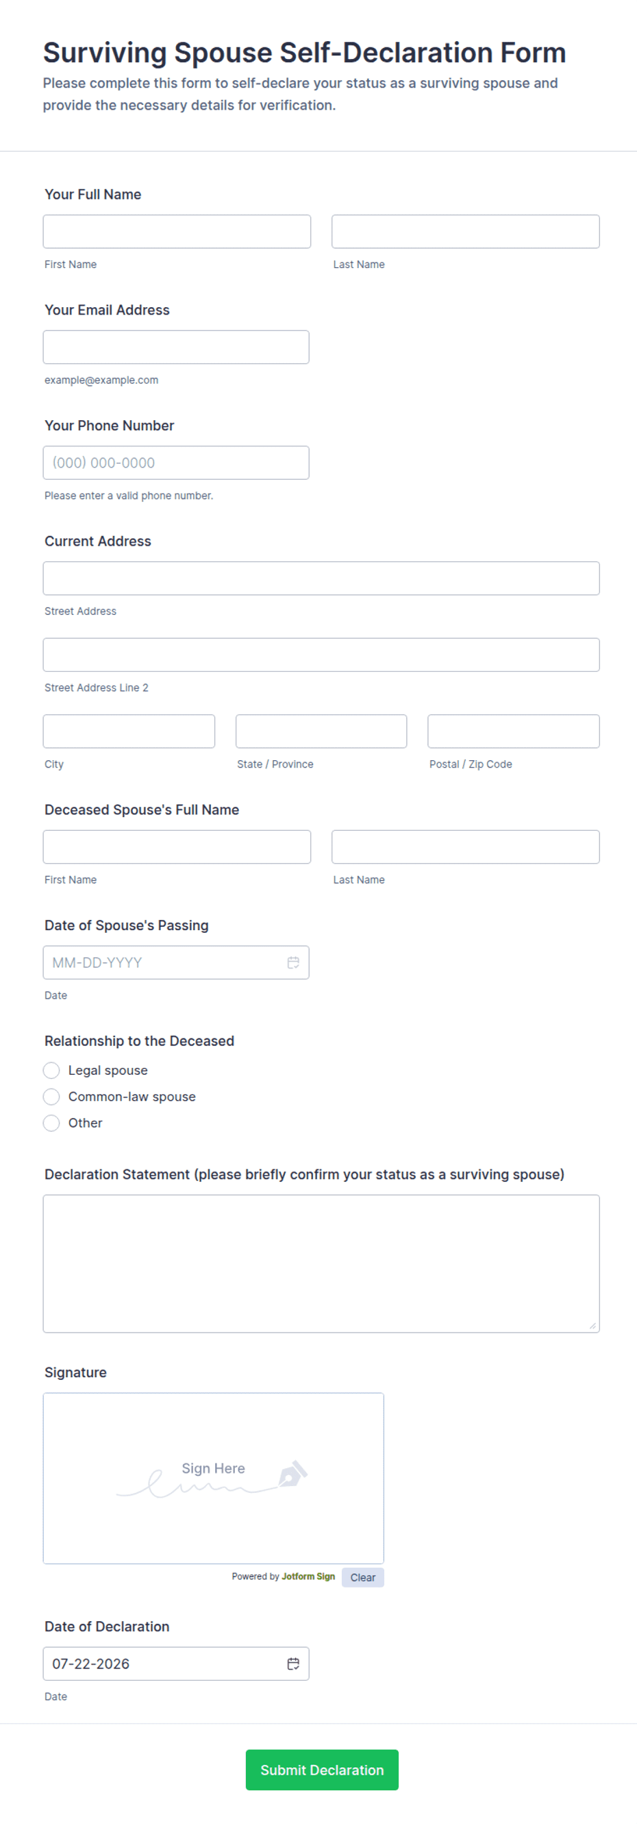Focus your First Name field
This screenshot has height=1824, width=637.
click(x=176, y=232)
